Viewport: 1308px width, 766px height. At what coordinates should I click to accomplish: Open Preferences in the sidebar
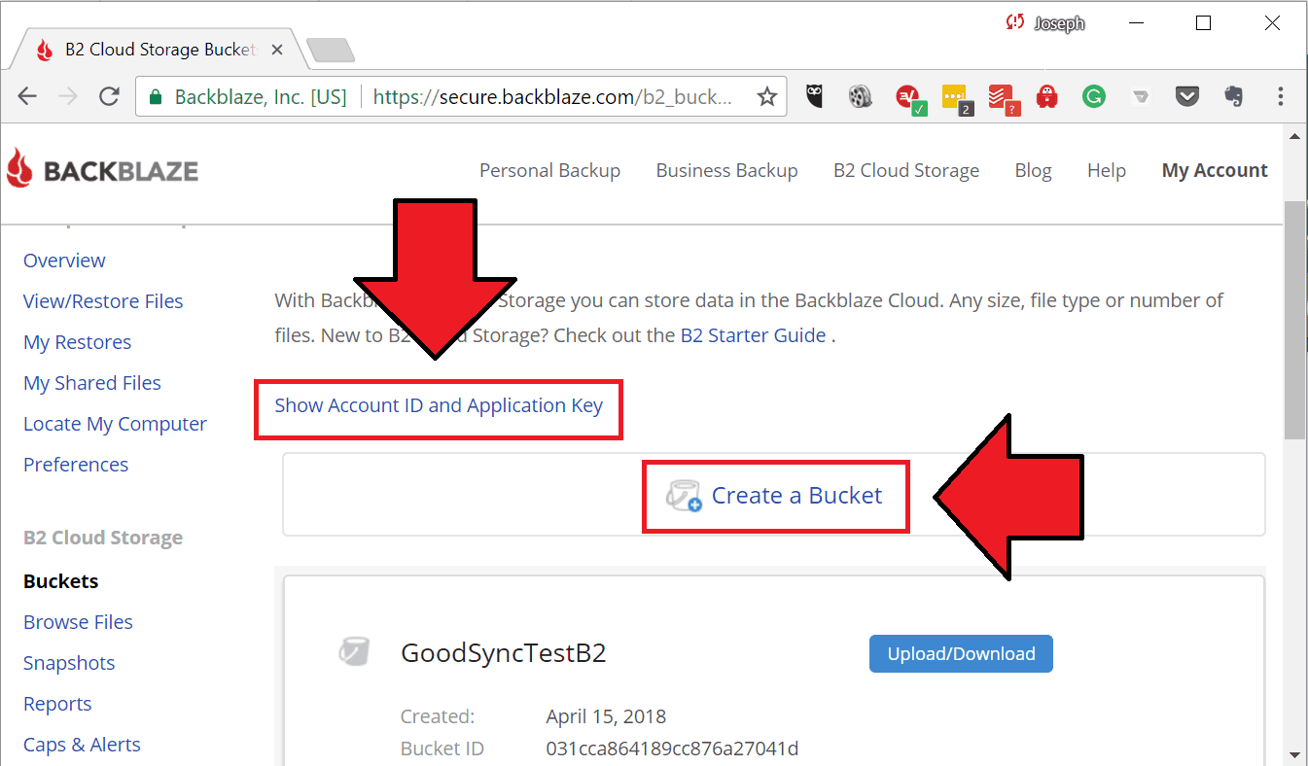coord(76,465)
